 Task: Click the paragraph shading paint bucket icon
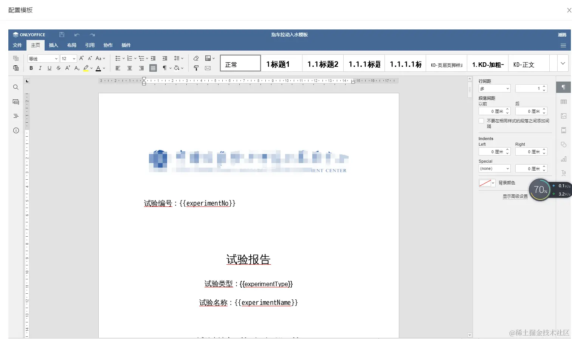(177, 68)
